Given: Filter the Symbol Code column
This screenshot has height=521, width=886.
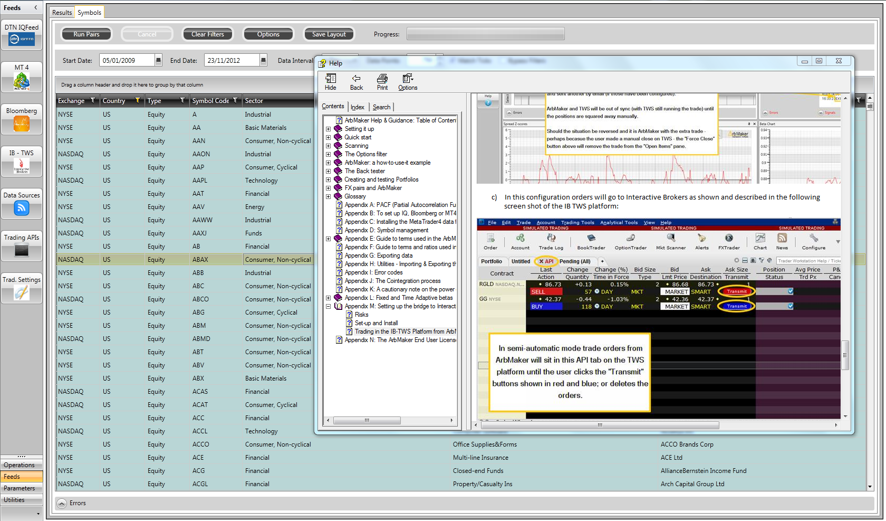Looking at the screenshot, I should (235, 100).
